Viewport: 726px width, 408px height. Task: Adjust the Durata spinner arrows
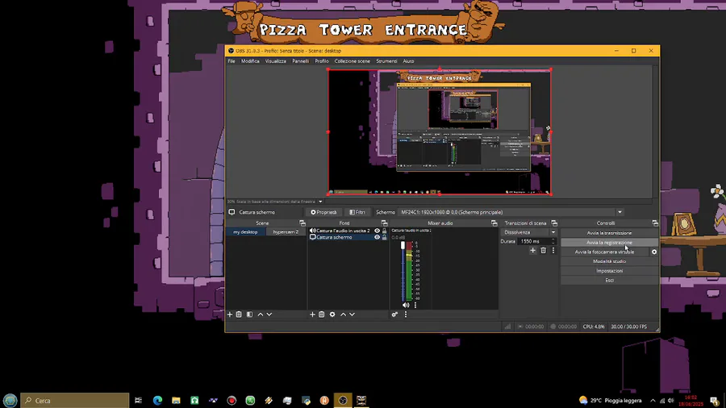(x=553, y=241)
